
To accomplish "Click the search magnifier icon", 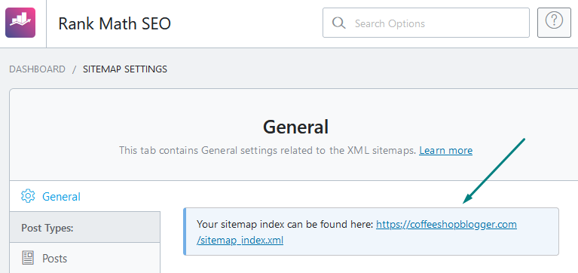I will click(338, 23).
